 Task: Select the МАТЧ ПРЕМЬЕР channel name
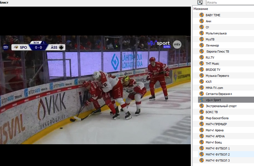[x=216, y=124]
